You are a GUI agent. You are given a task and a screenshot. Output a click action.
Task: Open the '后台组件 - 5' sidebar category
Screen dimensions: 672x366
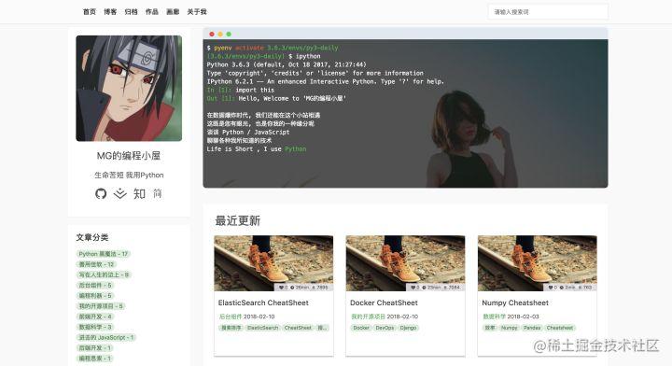coord(94,285)
